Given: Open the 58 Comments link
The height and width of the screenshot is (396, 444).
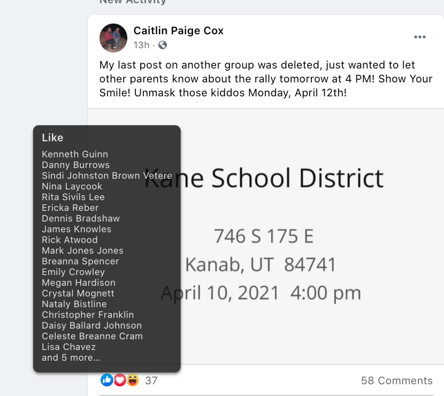Looking at the screenshot, I should 396,380.
